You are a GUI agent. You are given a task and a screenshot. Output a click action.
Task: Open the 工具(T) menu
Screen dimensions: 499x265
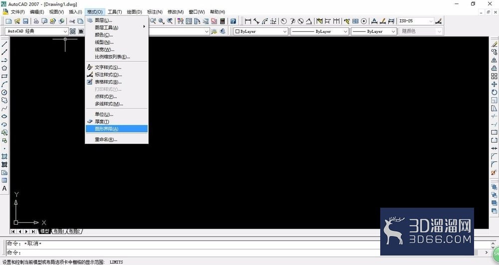point(115,12)
